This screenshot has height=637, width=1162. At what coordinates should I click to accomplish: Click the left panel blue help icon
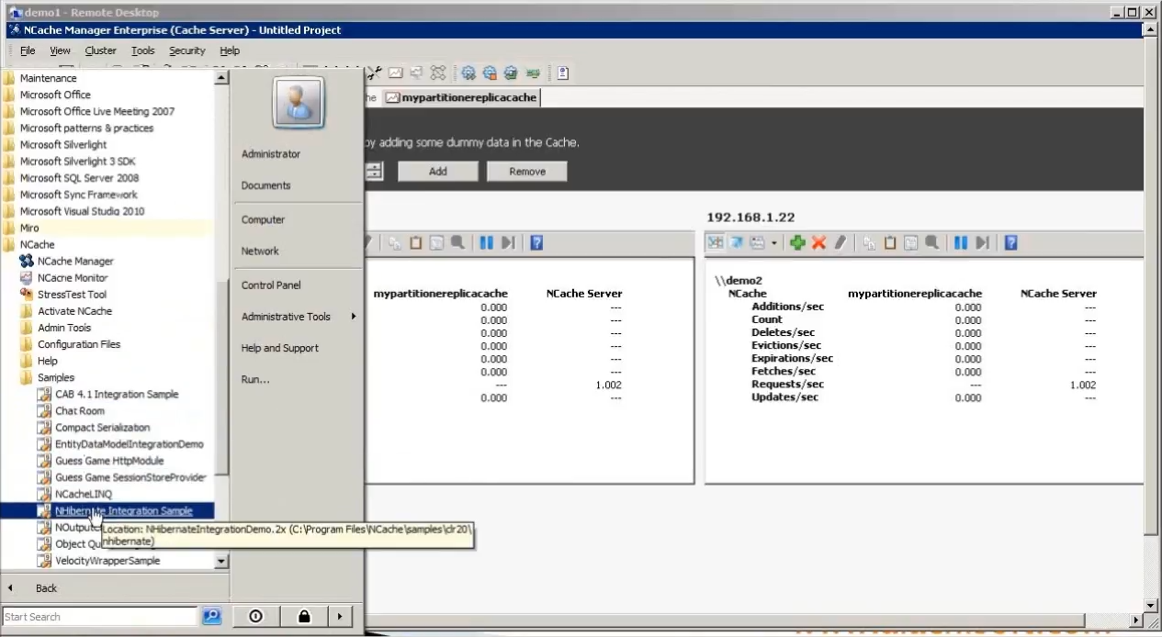[536, 242]
